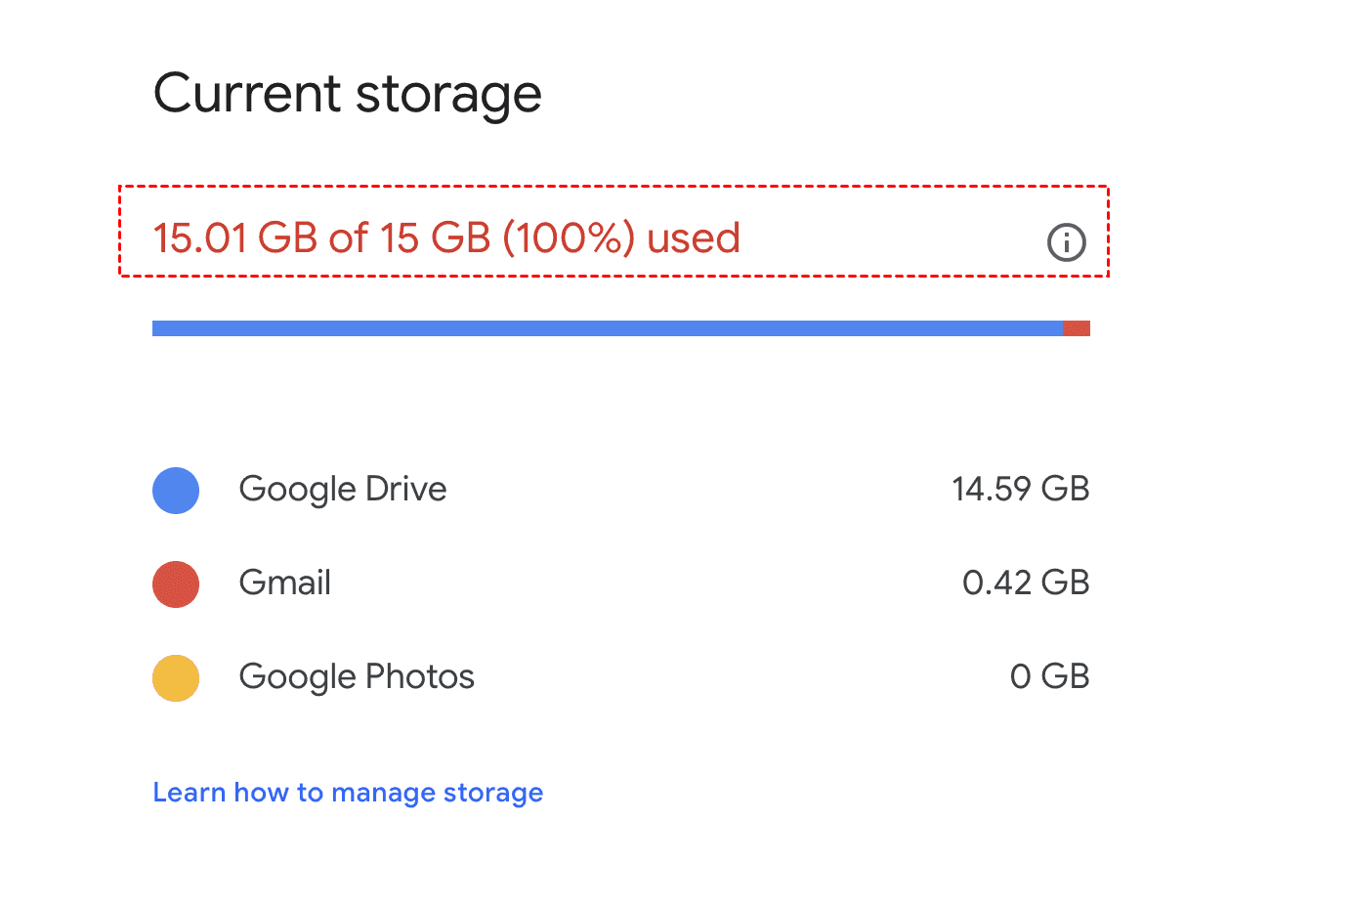Image resolution: width=1354 pixels, height=907 pixels.
Task: Click the yellow Google Photos color dot
Action: 176,677
